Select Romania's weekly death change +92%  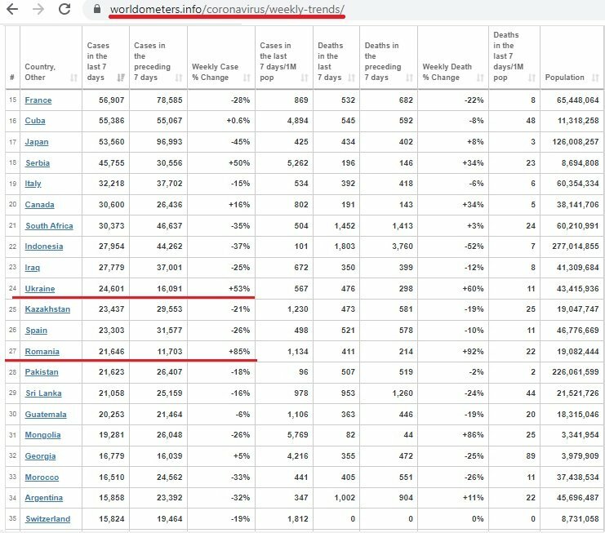[x=473, y=352]
